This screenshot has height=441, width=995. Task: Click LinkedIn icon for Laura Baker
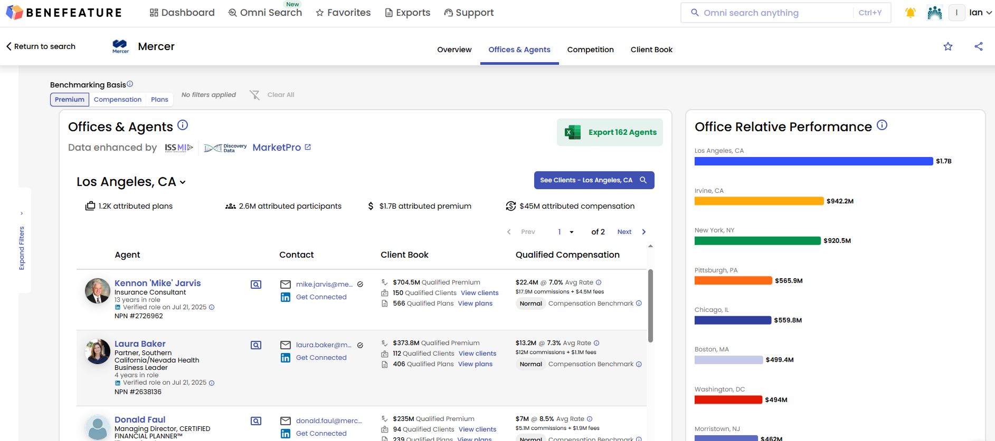click(x=286, y=358)
